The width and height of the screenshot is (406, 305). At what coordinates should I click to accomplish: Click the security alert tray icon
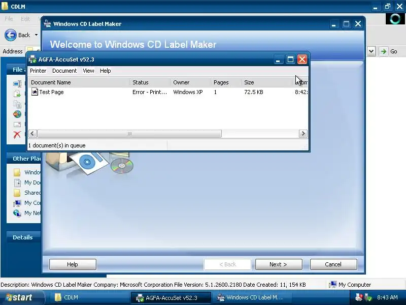[359, 297]
